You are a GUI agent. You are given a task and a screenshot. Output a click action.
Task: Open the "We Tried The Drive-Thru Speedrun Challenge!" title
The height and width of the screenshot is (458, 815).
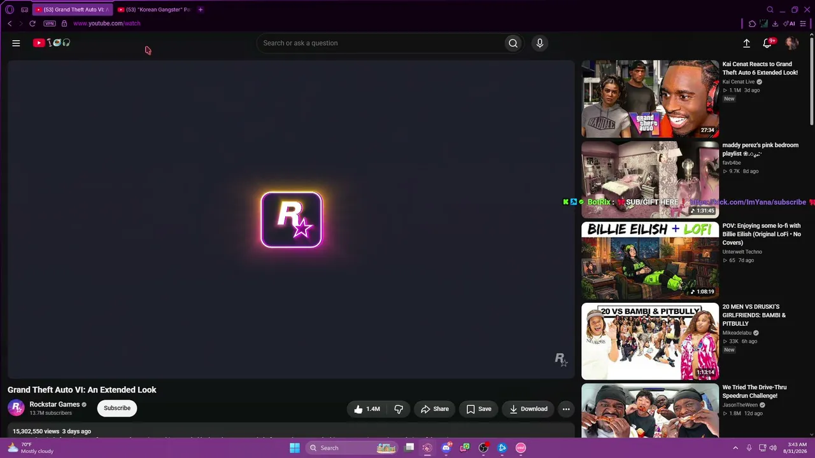pos(755,391)
